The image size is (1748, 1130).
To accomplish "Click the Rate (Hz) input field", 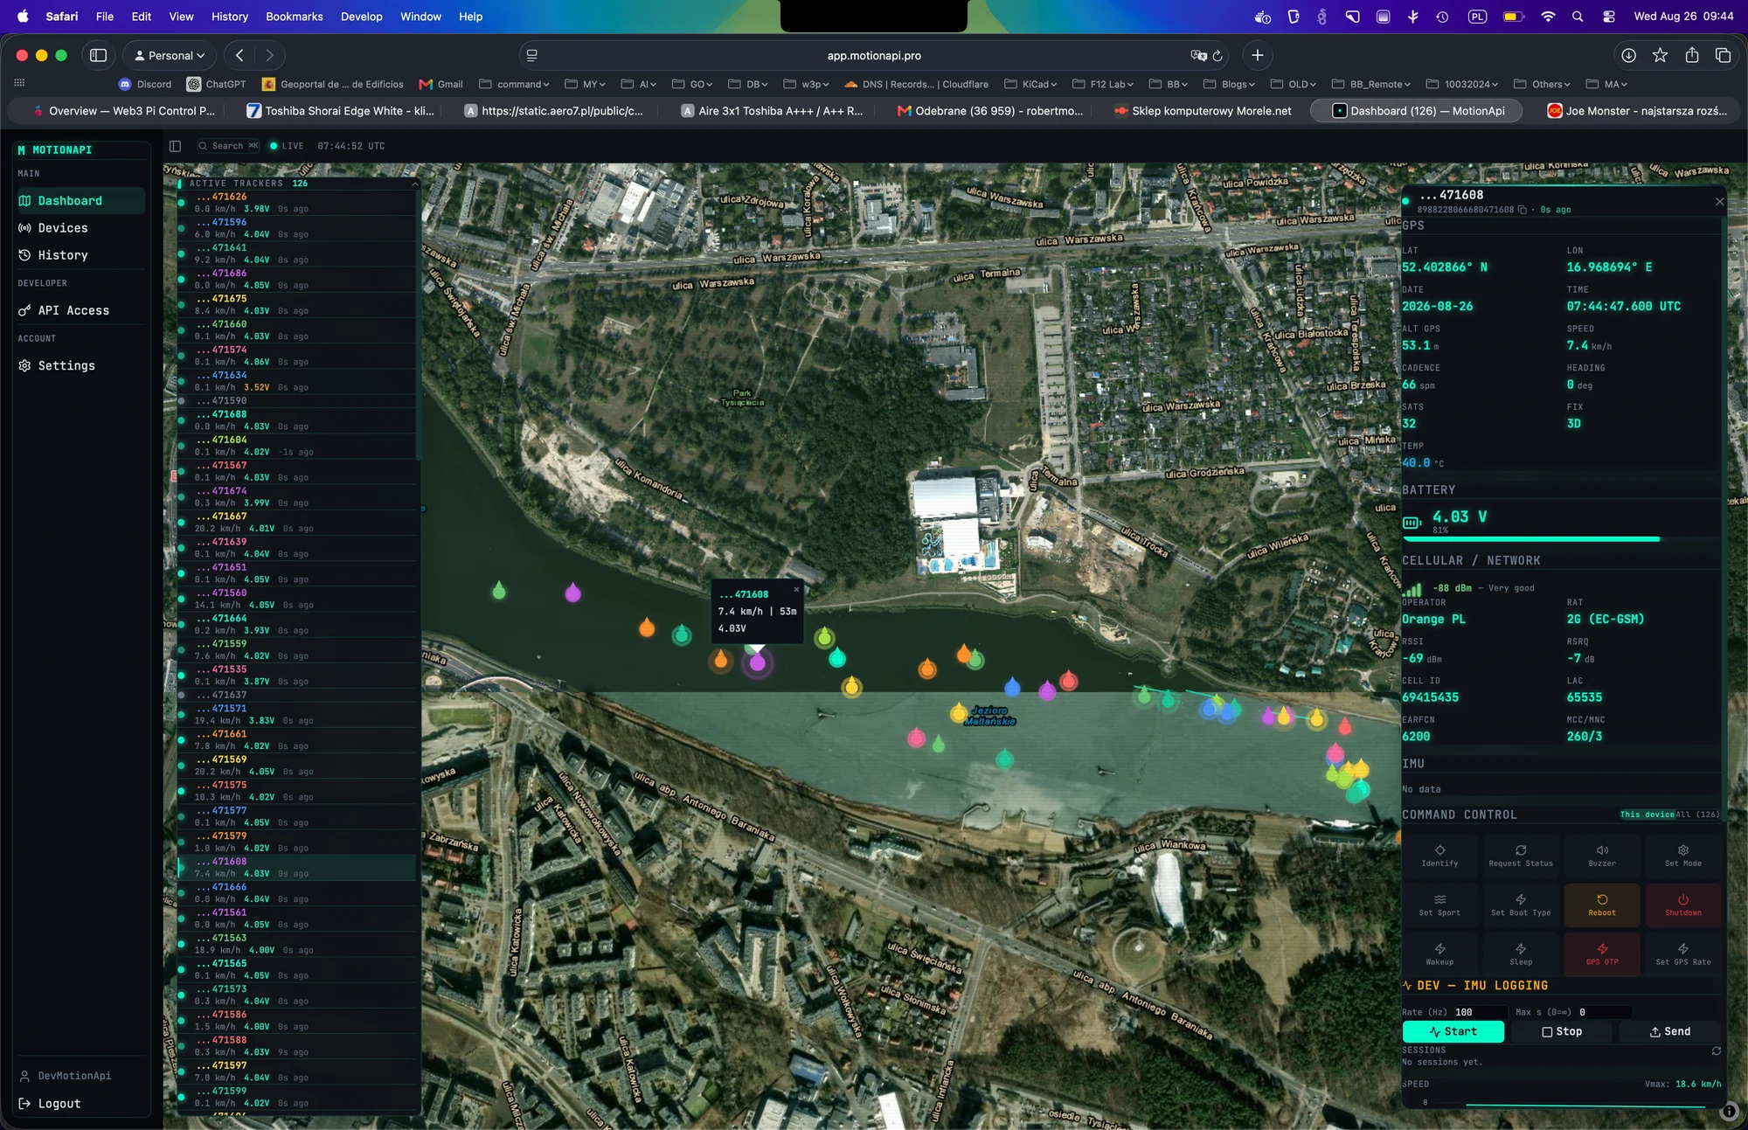I will (x=1479, y=1012).
